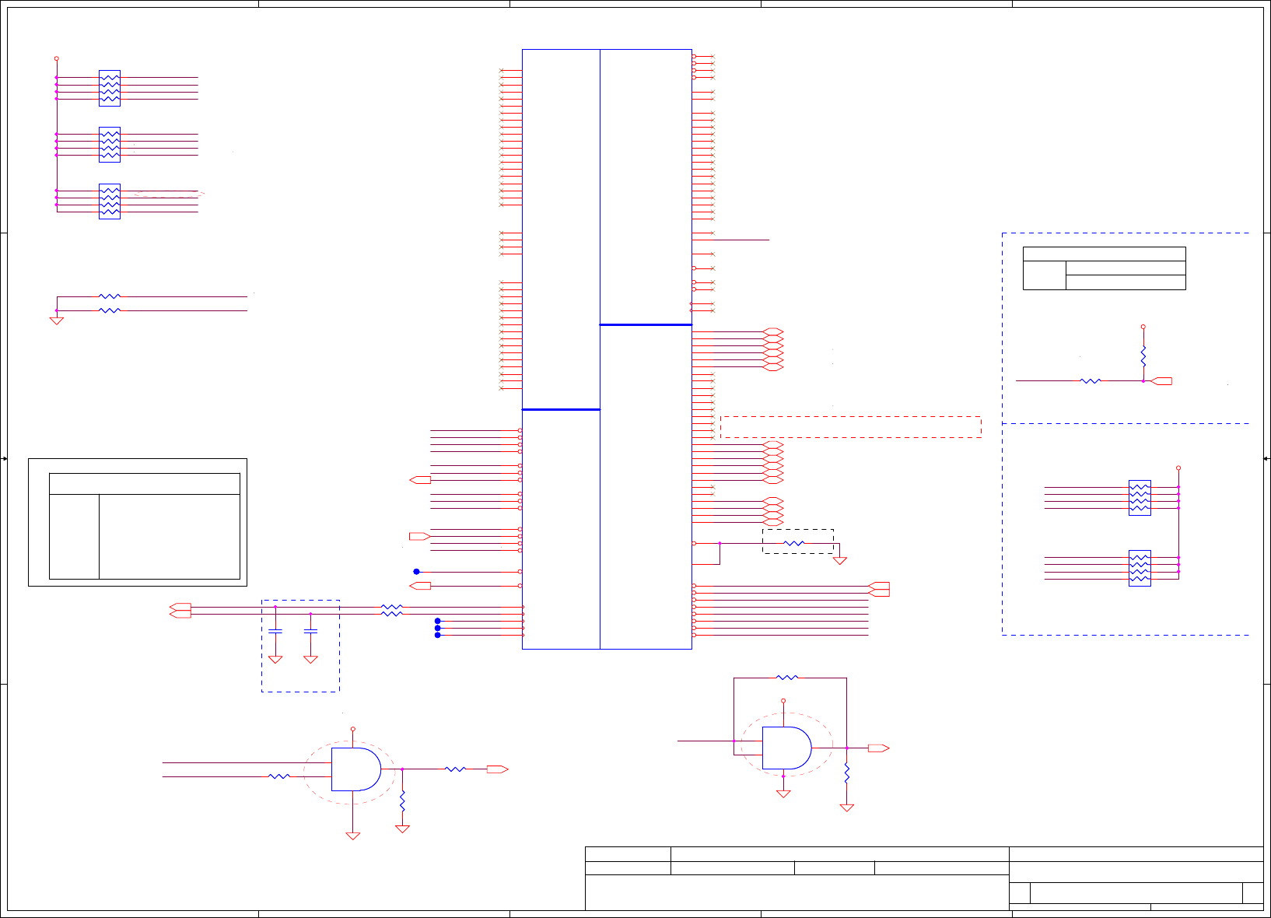The height and width of the screenshot is (918, 1271).
Task: Click the vertical pull-up resistor in the upper-right dashed region
Action: pyautogui.click(x=1143, y=357)
